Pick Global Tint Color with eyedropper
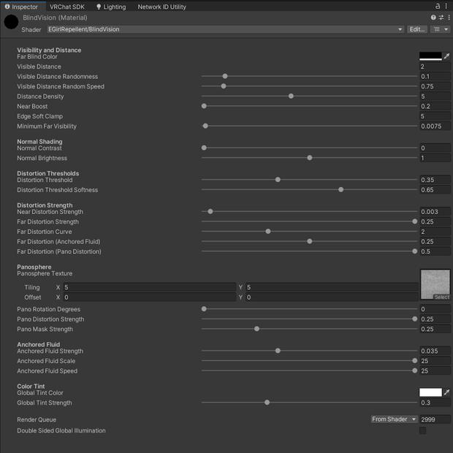The image size is (453, 453). [446, 392]
